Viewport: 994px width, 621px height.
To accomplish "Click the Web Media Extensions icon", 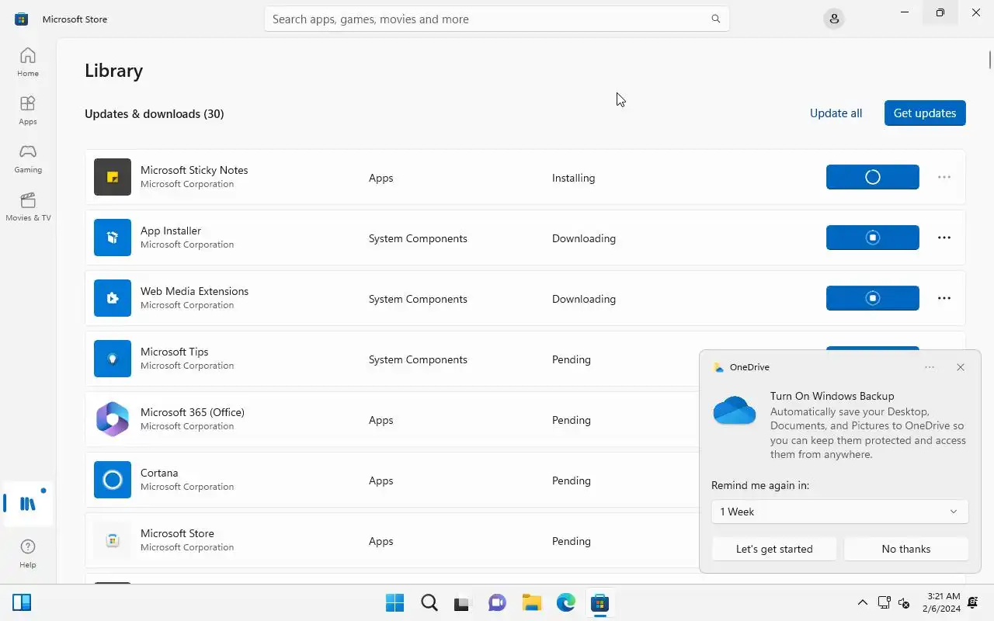I will click(x=113, y=298).
